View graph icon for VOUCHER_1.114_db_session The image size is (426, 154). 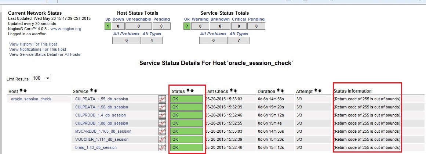162,139
